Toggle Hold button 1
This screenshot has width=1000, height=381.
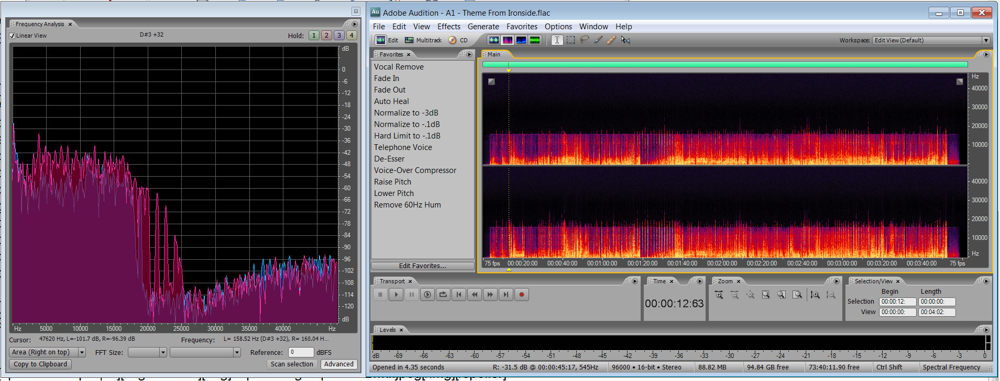(x=313, y=35)
